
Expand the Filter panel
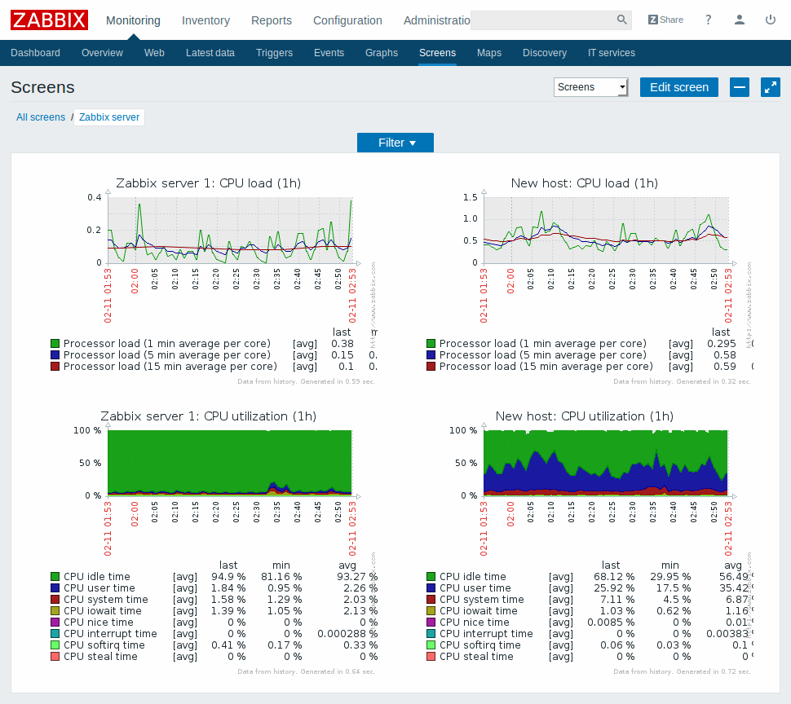coord(395,142)
